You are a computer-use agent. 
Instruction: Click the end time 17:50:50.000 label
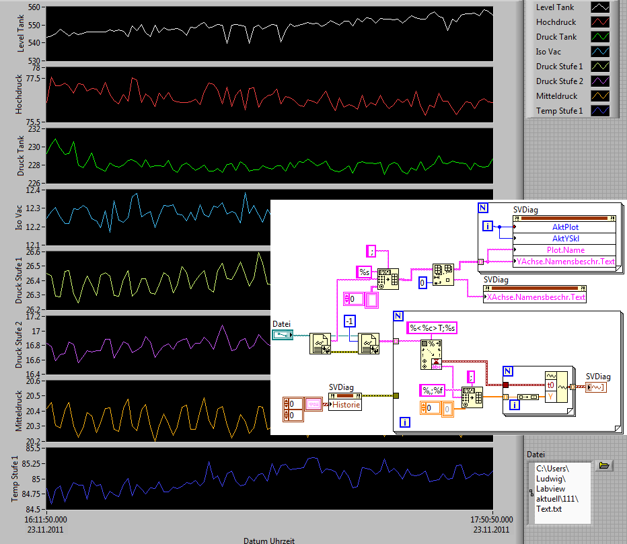pyautogui.click(x=492, y=520)
